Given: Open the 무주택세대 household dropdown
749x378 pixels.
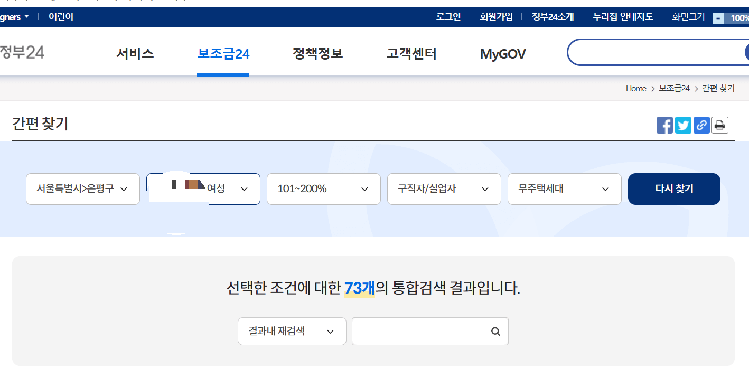Looking at the screenshot, I should pos(564,188).
